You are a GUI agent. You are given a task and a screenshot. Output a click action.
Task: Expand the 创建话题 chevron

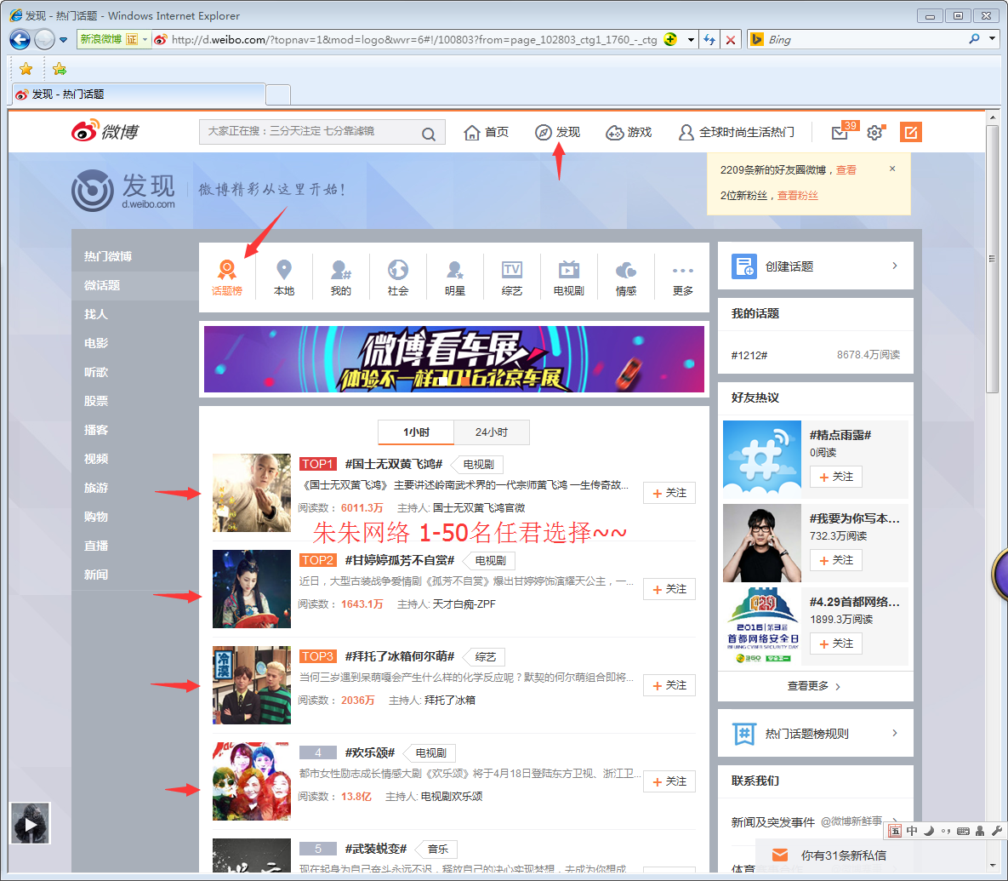coord(895,266)
